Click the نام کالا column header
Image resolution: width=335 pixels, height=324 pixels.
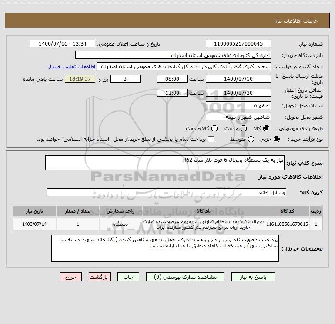(x=204, y=211)
